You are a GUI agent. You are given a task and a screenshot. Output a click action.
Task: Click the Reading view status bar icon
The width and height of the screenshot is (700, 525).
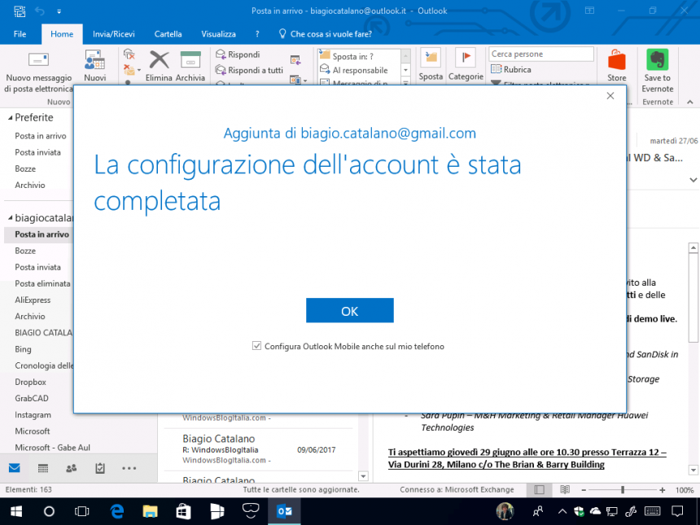click(565, 490)
